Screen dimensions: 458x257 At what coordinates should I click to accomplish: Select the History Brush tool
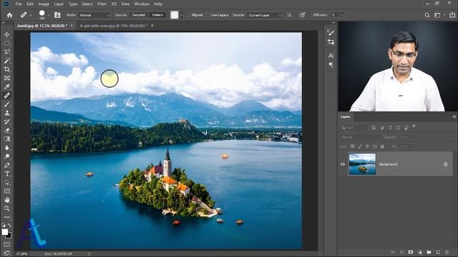click(6, 121)
